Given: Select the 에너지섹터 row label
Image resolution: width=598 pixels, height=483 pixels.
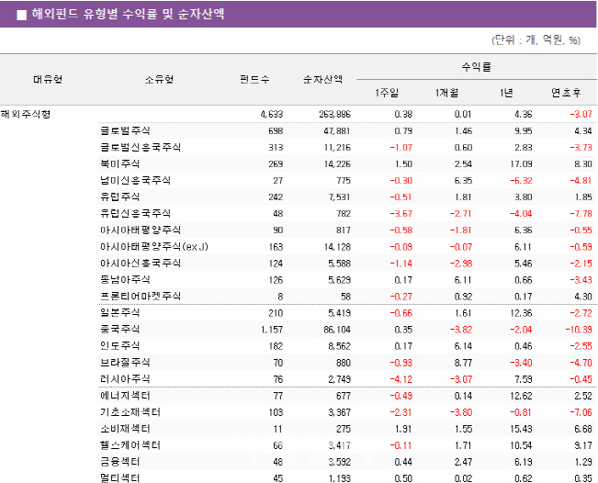Looking at the screenshot, I should (125, 396).
